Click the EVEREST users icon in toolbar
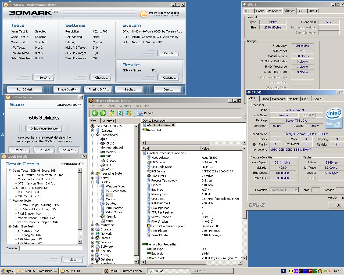344x275 pixels. 128,113
